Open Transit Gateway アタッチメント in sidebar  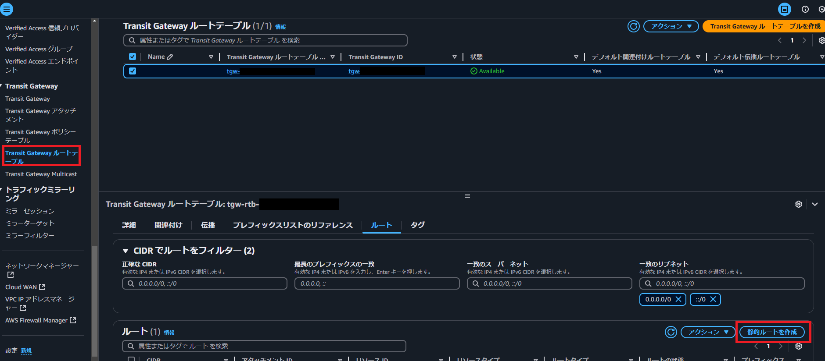[x=40, y=115]
